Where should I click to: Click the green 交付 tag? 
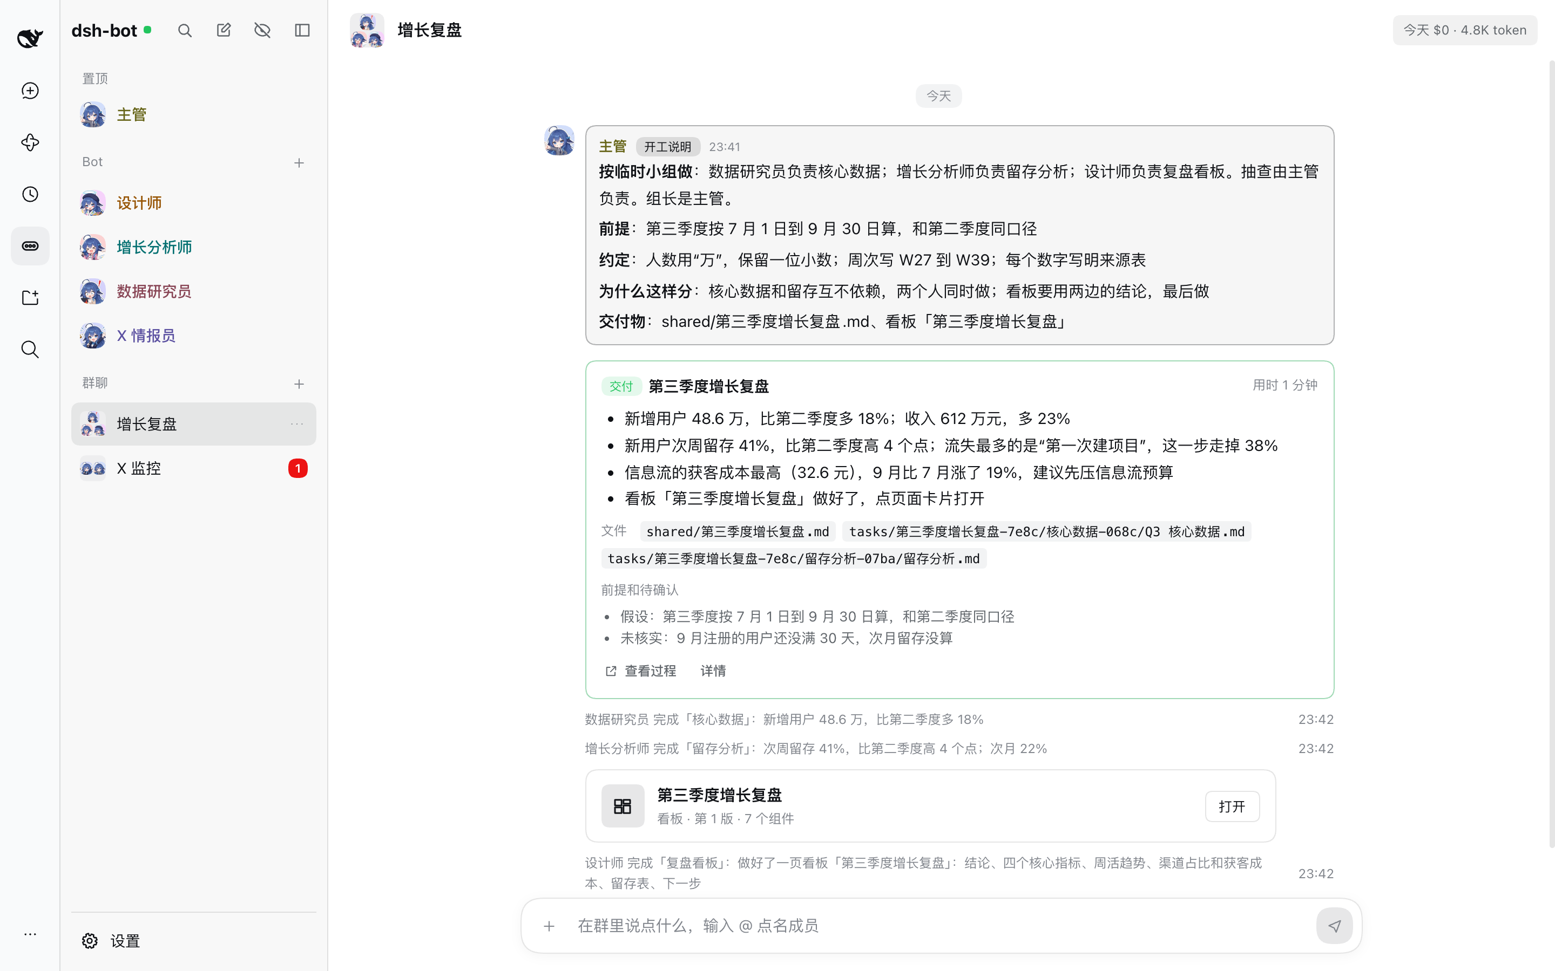tap(621, 386)
